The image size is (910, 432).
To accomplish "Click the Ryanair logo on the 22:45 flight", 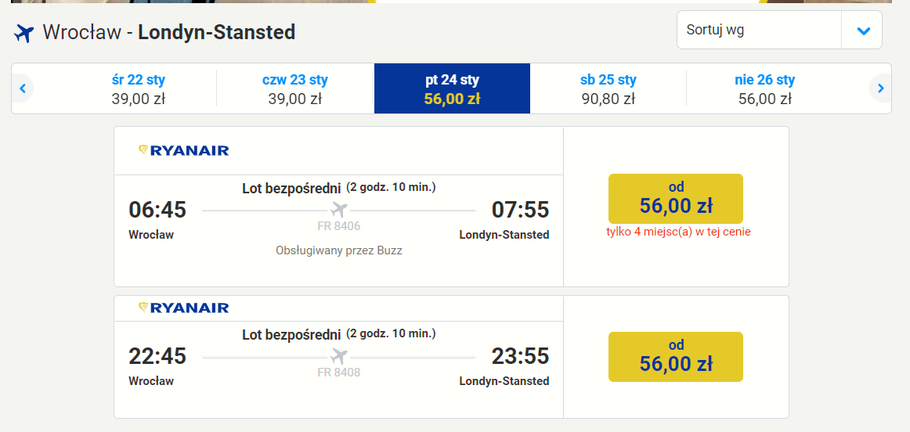I will [183, 308].
